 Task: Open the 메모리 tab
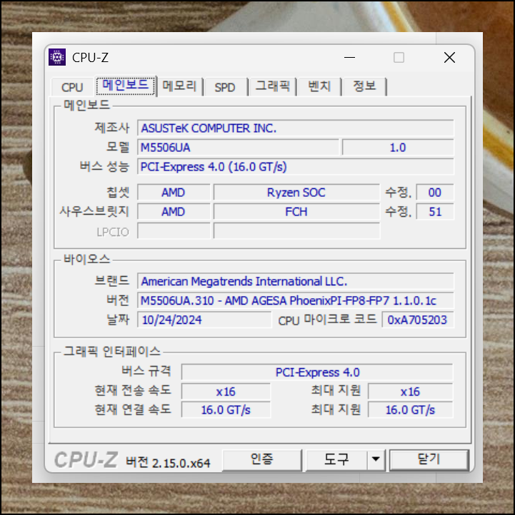coord(179,87)
